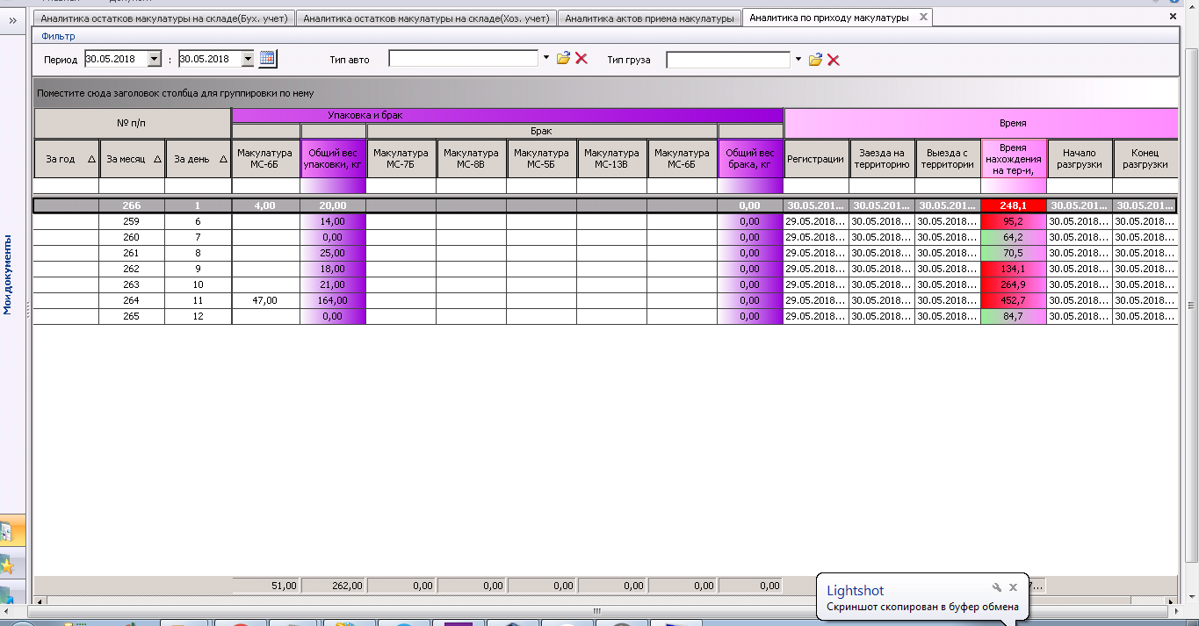
Task: Open the calendar picker icon beside the period dates
Action: [268, 59]
